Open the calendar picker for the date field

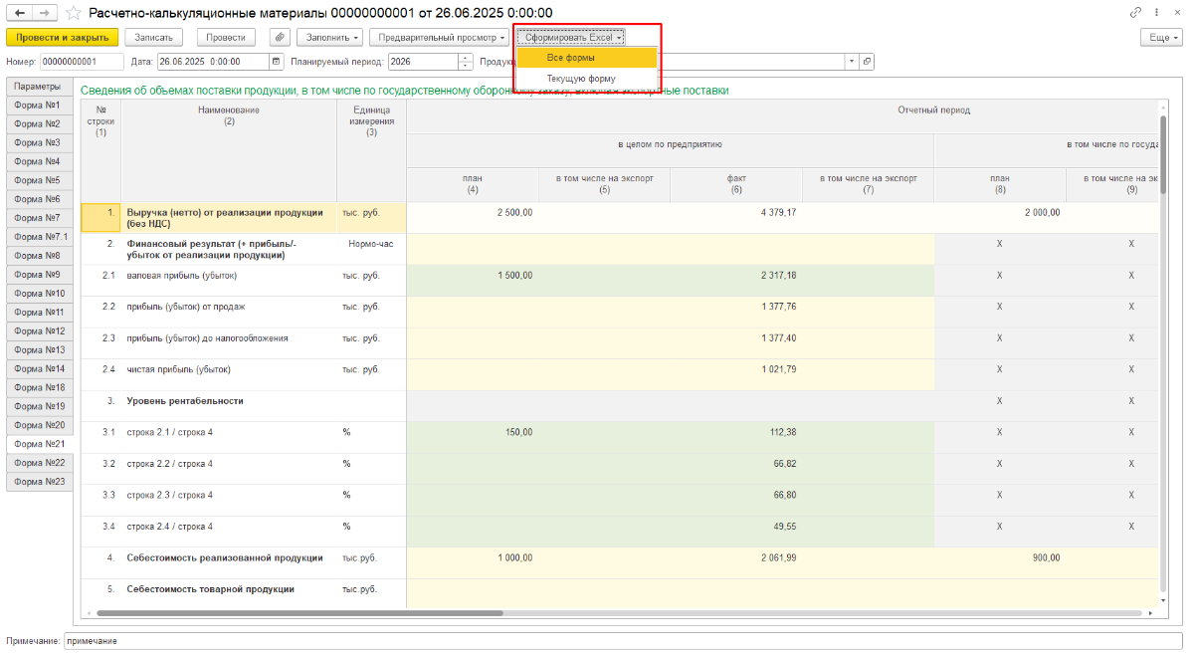coord(277,62)
